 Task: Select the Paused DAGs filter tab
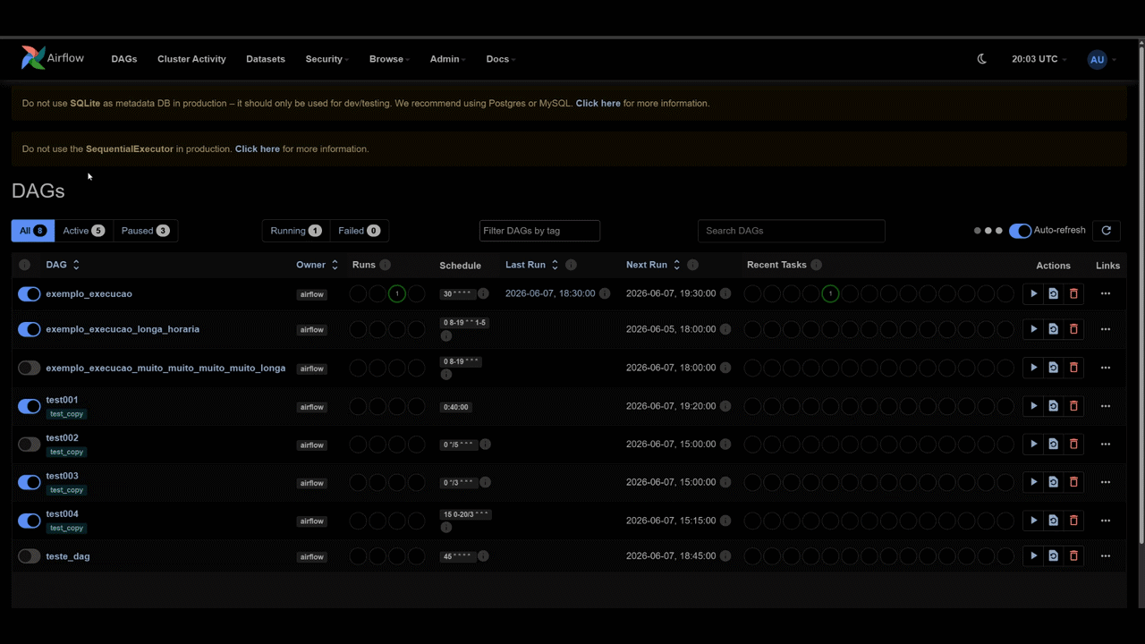[146, 231]
